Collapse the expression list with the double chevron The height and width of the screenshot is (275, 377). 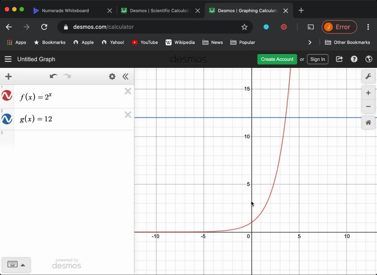pos(126,76)
